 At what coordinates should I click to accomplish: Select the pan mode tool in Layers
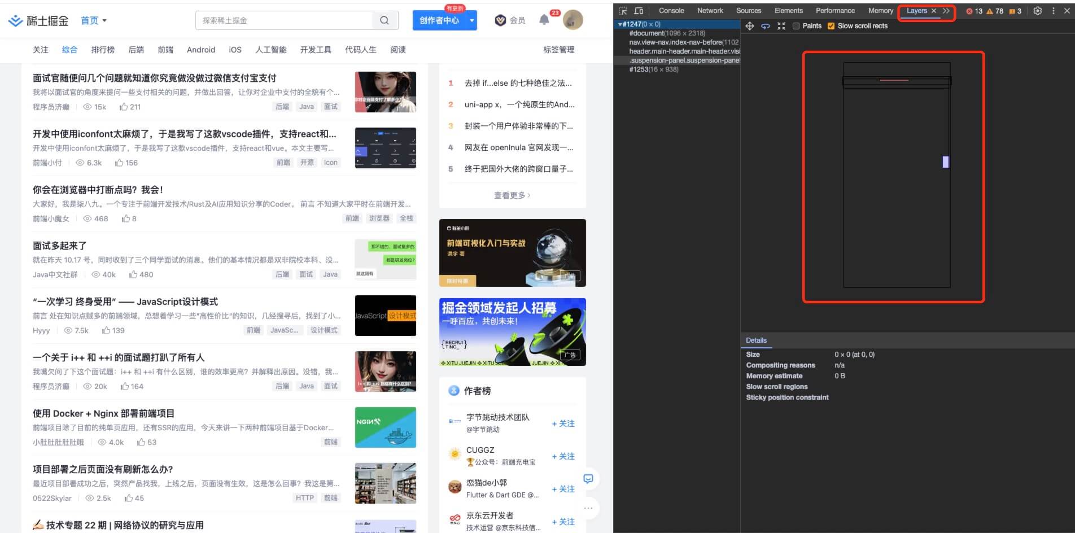(x=750, y=26)
